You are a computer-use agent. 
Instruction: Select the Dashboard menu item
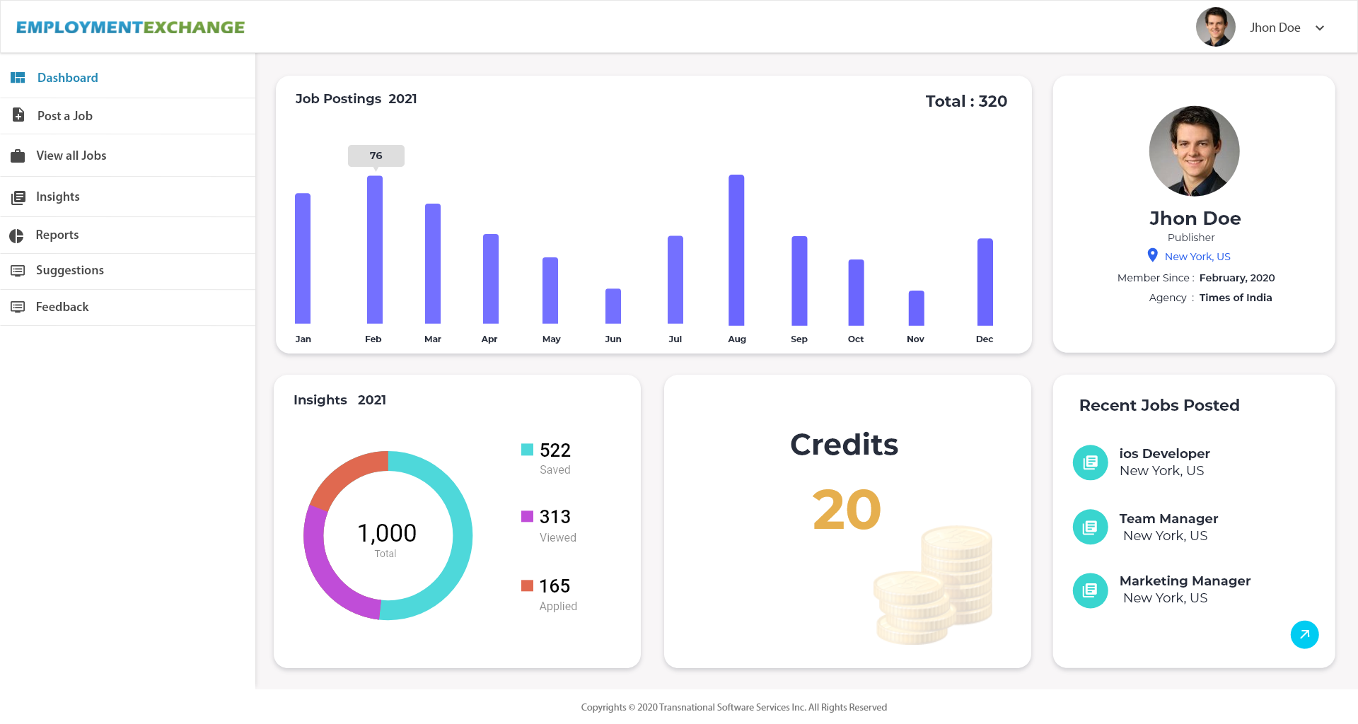(x=67, y=77)
